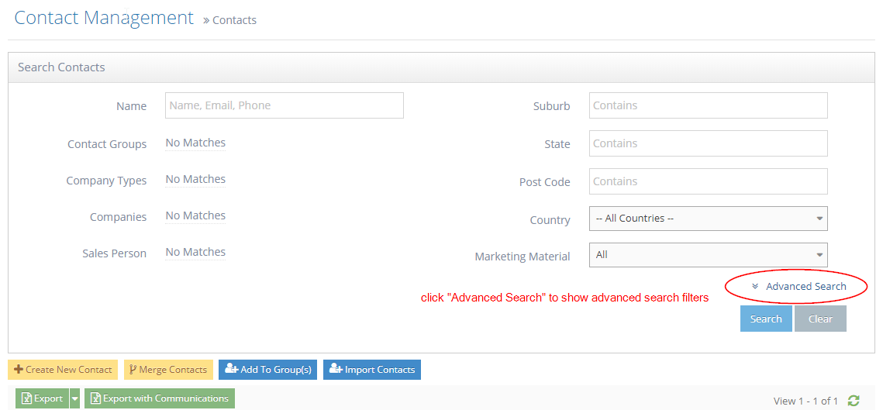The height and width of the screenshot is (410, 883).
Task: Click the Sales Person label
Action: click(114, 253)
